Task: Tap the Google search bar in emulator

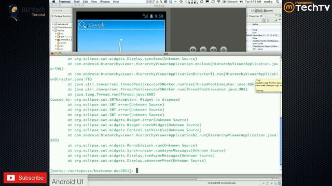Action: pyautogui.click(x=121, y=25)
